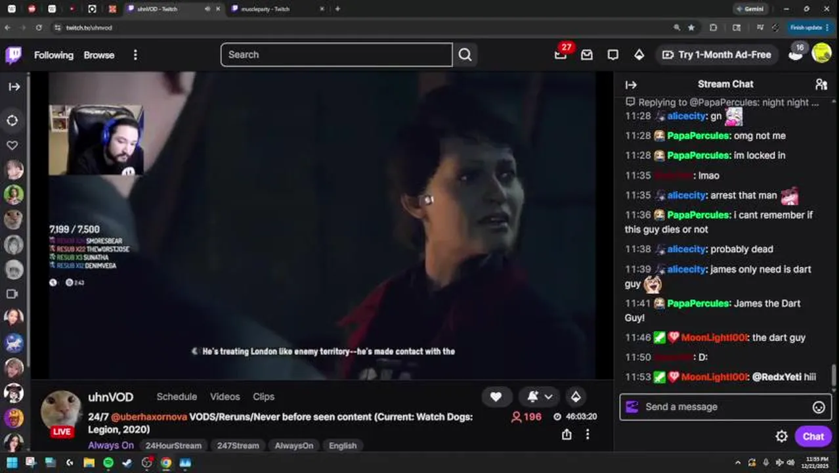The image size is (839, 473).
Task: Open chat settings gear icon
Action: 781,436
